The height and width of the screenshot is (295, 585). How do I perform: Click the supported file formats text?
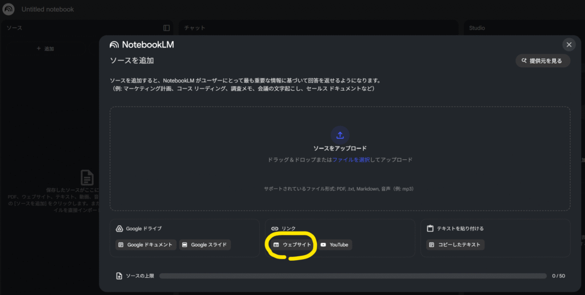click(x=339, y=189)
